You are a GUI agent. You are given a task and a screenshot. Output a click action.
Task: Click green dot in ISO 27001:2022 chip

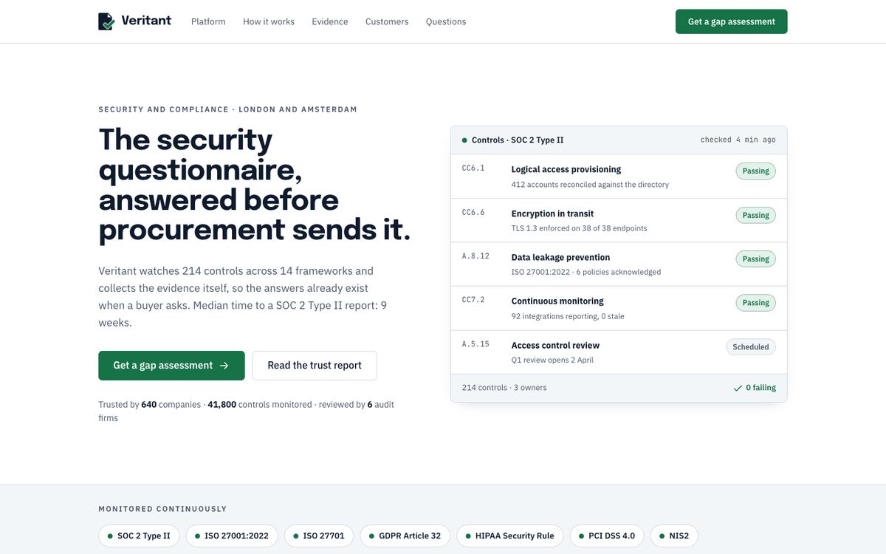tap(198, 536)
